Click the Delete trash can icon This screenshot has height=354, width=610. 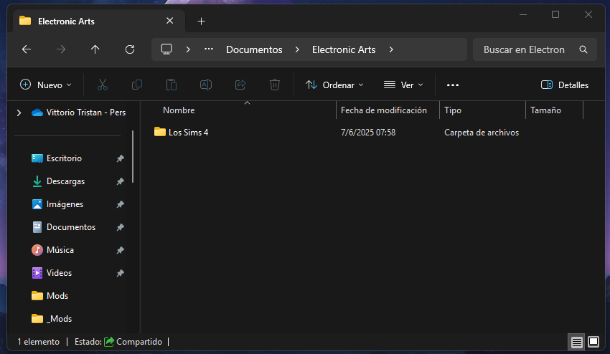click(275, 85)
